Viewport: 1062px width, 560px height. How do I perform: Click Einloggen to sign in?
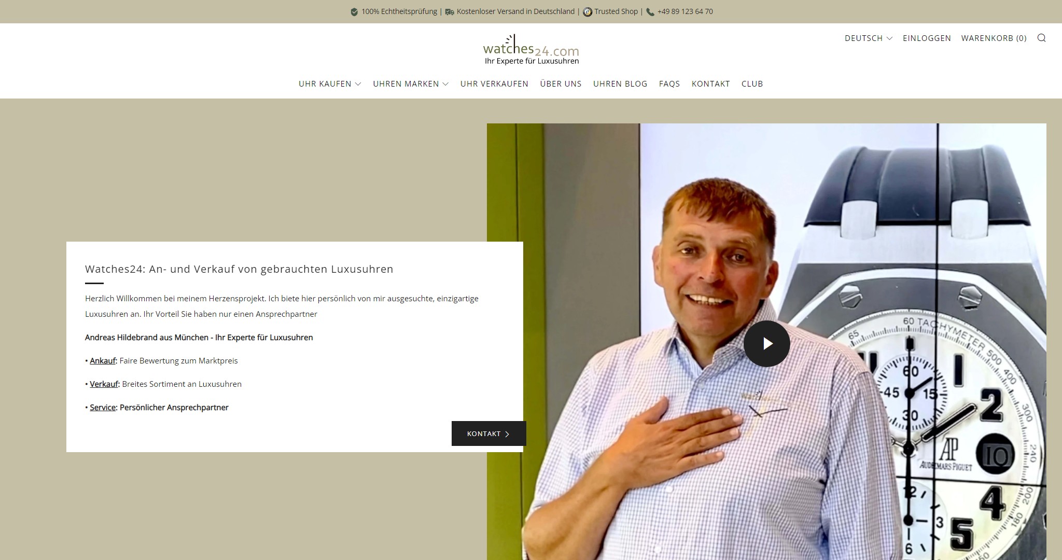[927, 38]
